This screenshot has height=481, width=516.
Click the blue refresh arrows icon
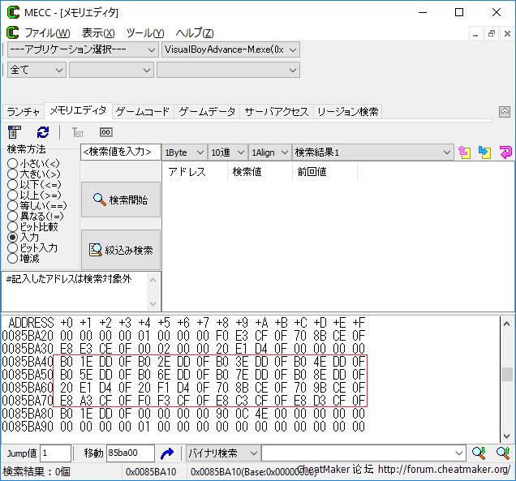(42, 132)
